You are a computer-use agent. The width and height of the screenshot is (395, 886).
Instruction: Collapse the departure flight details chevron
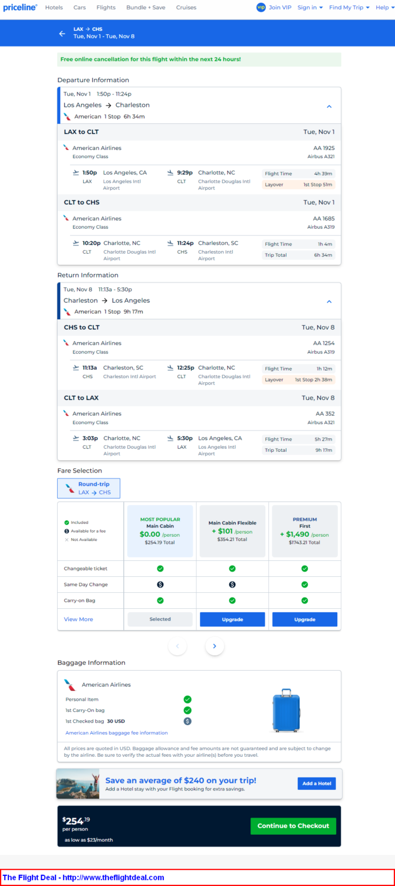(x=329, y=107)
